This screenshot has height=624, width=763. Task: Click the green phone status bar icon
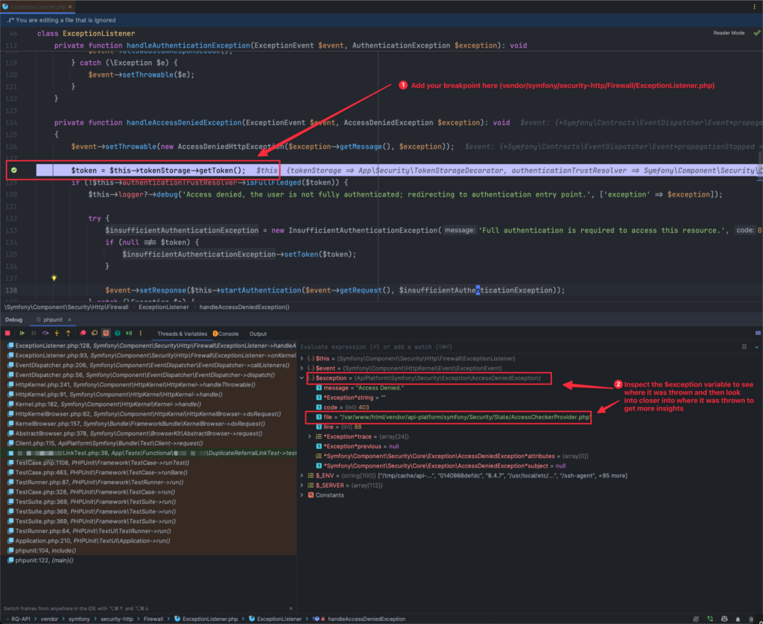[710, 619]
